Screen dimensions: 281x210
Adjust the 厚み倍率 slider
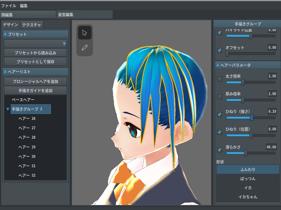click(x=251, y=100)
